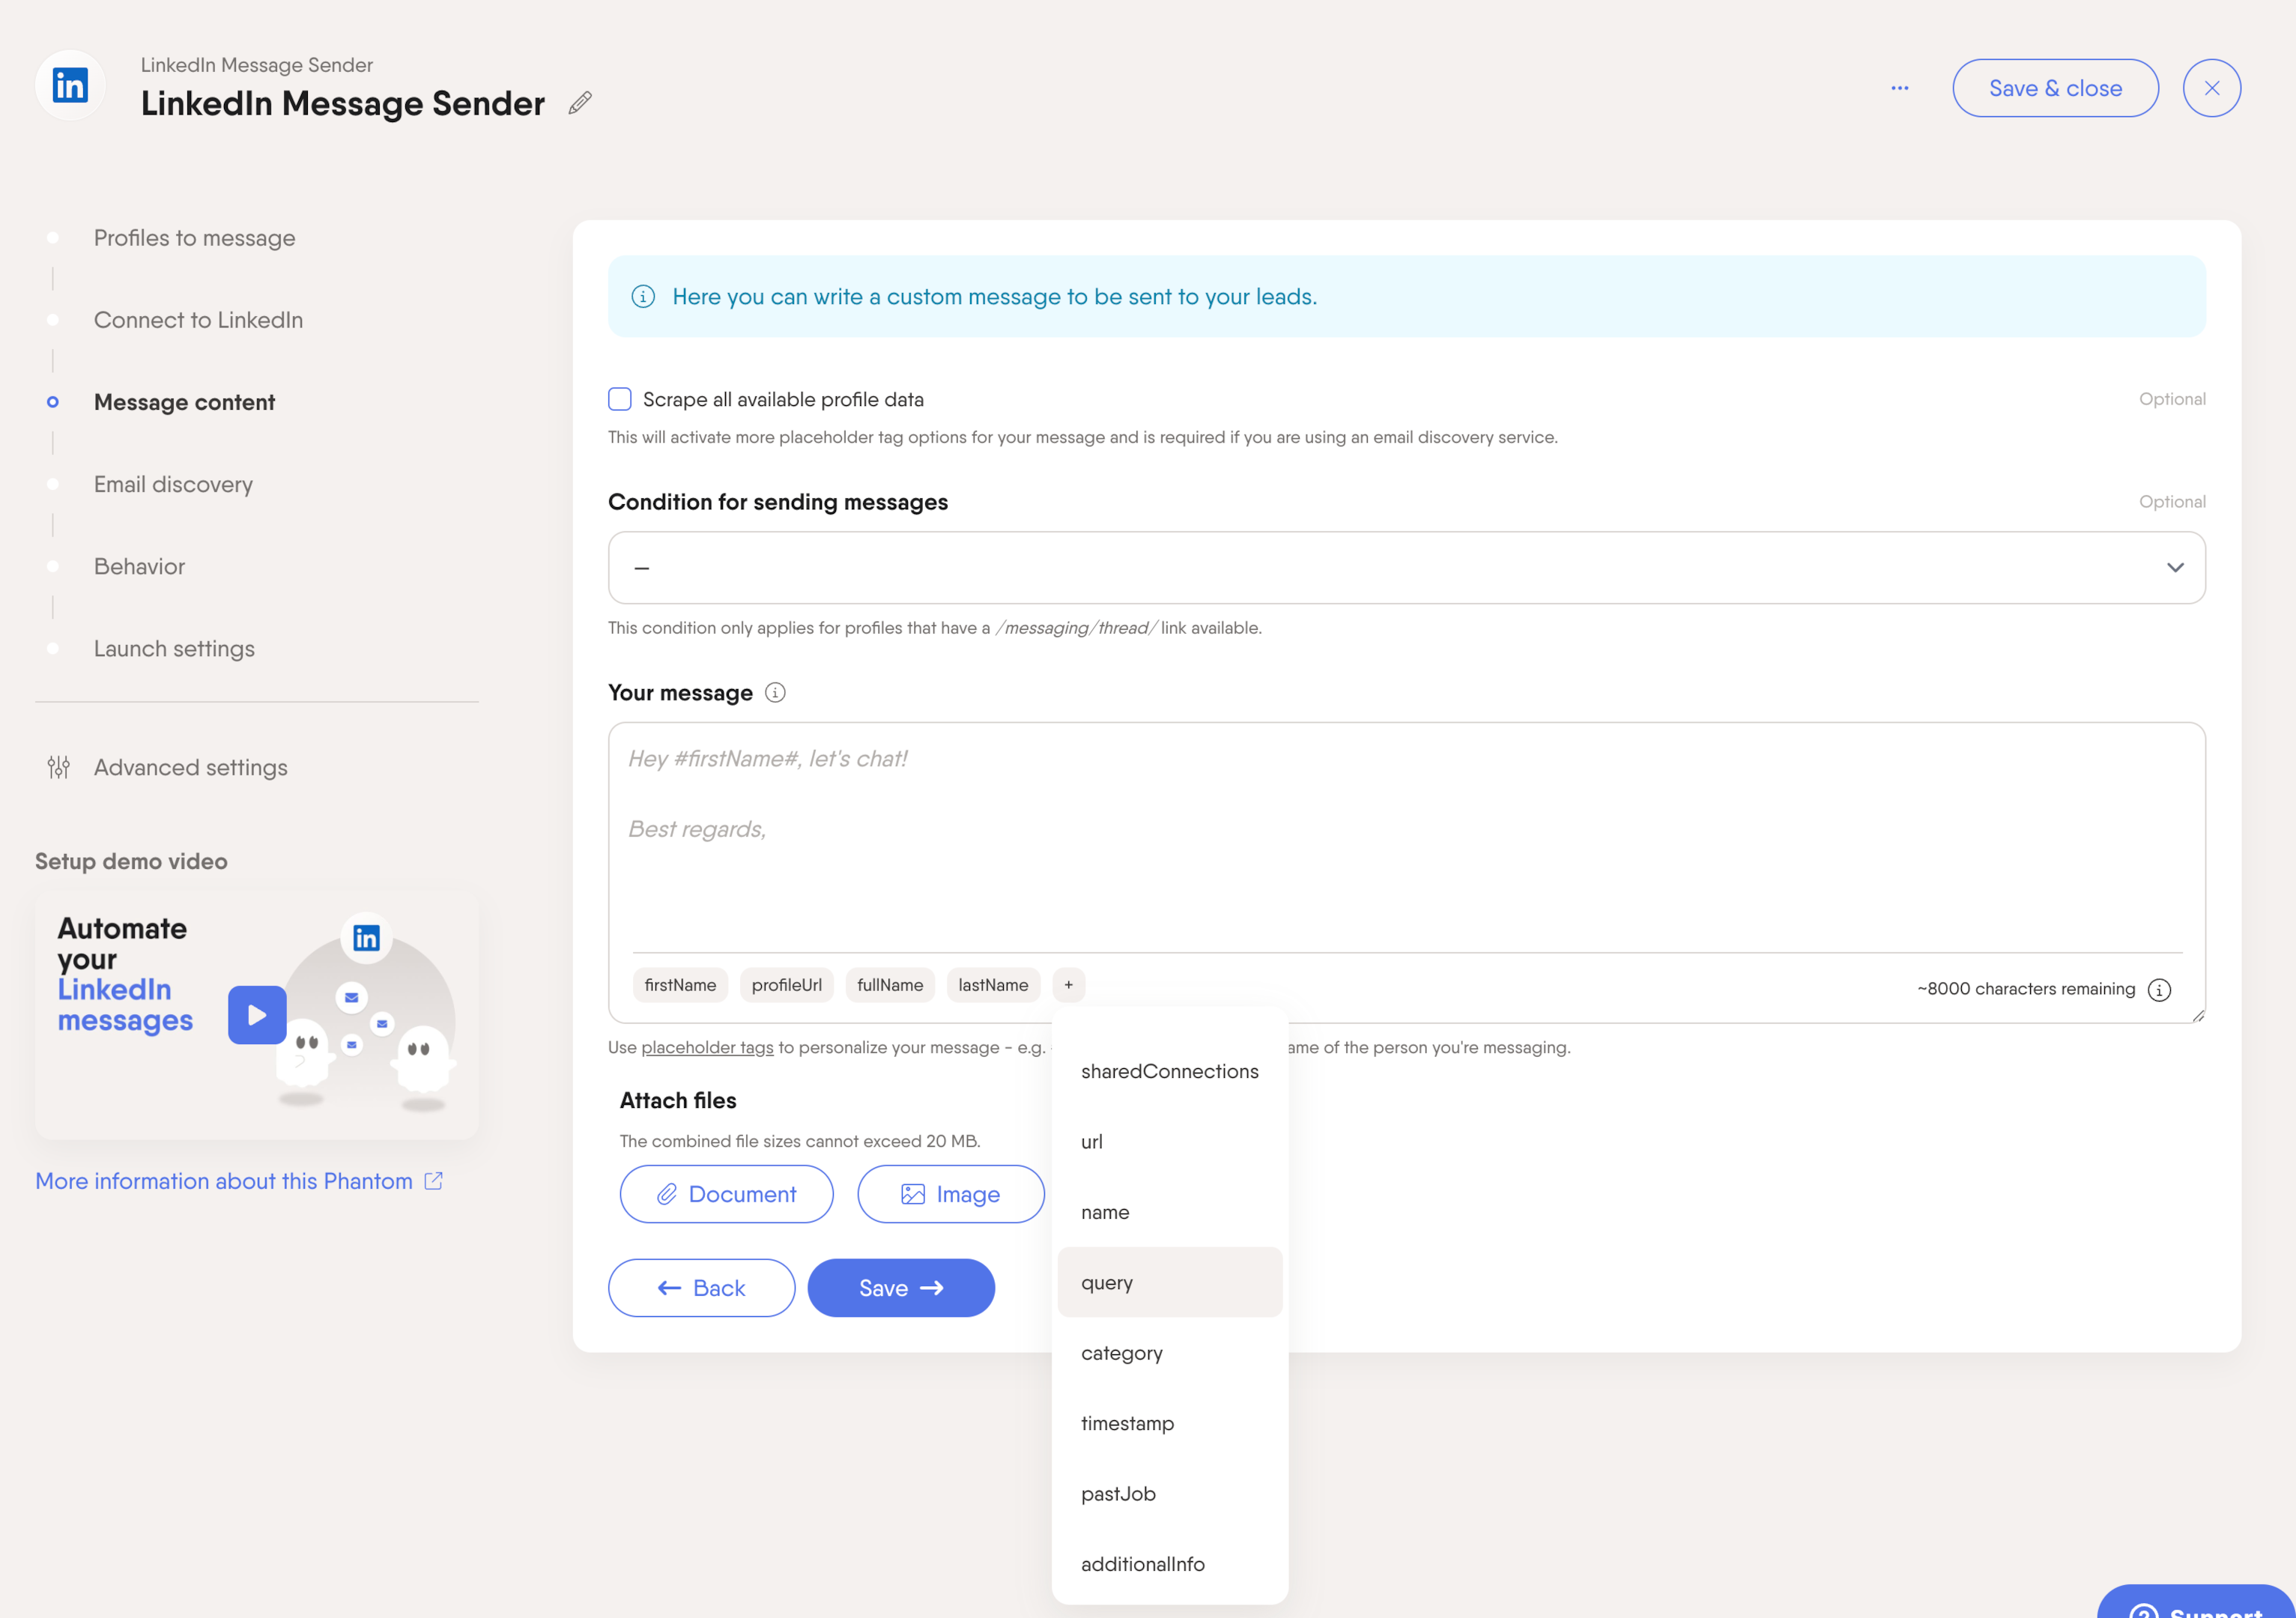Insert the firstName placeholder tag
Viewport: 2296px width, 1618px height.
click(680, 985)
